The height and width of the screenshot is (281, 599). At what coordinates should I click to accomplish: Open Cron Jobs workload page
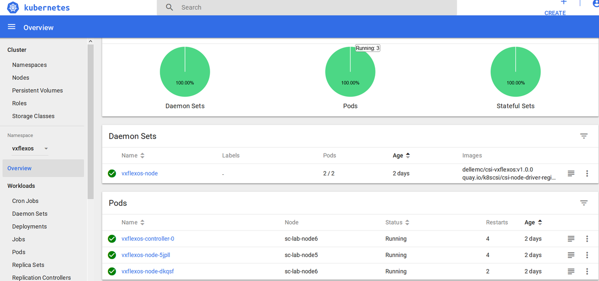coord(25,201)
